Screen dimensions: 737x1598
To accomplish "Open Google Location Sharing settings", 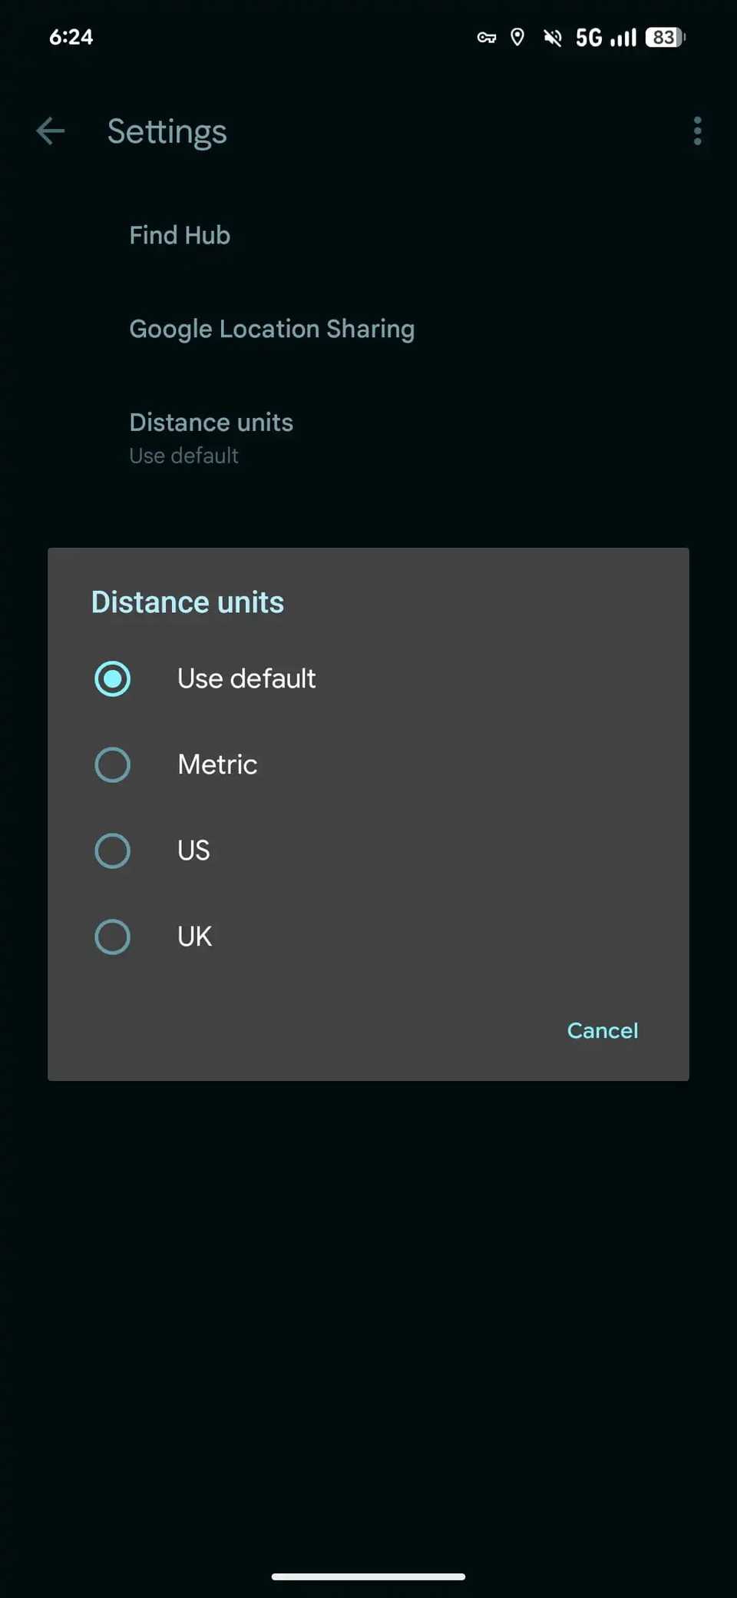I will click(x=272, y=329).
